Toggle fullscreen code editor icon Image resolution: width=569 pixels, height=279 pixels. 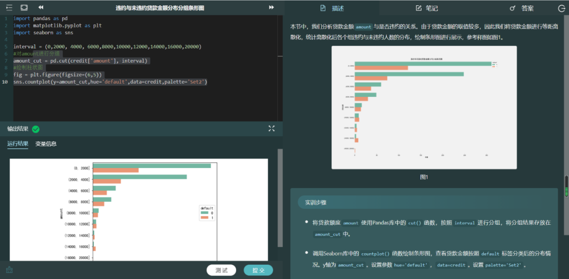24,7
